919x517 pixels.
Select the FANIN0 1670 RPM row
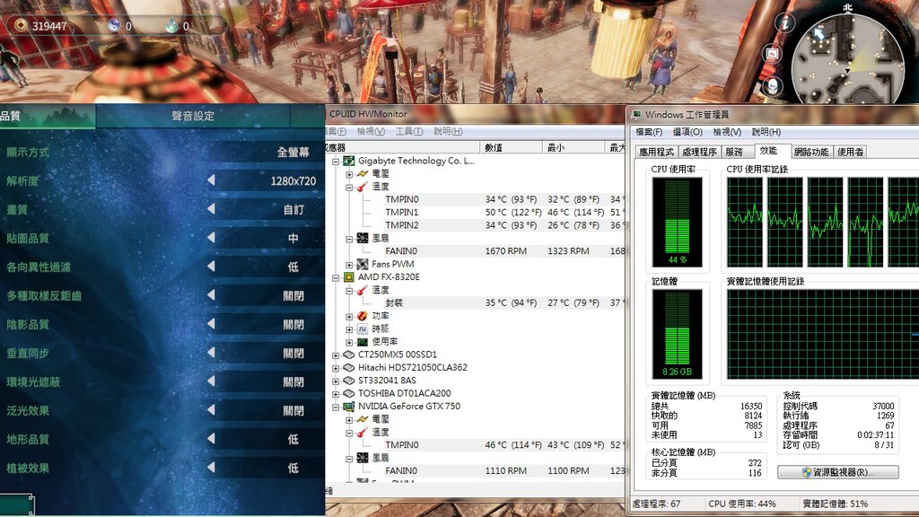[476, 251]
